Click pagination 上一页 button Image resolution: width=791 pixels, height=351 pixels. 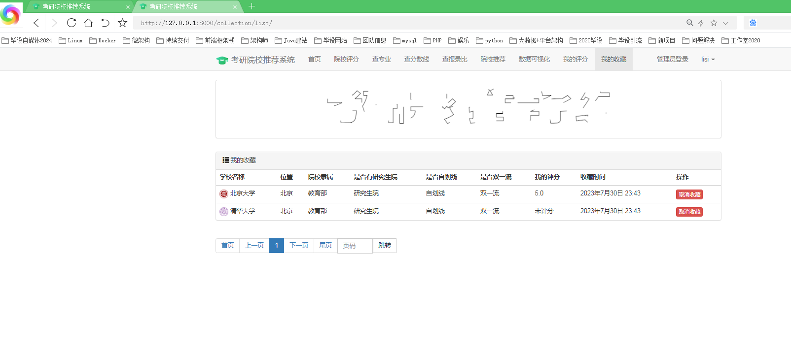pyautogui.click(x=254, y=246)
